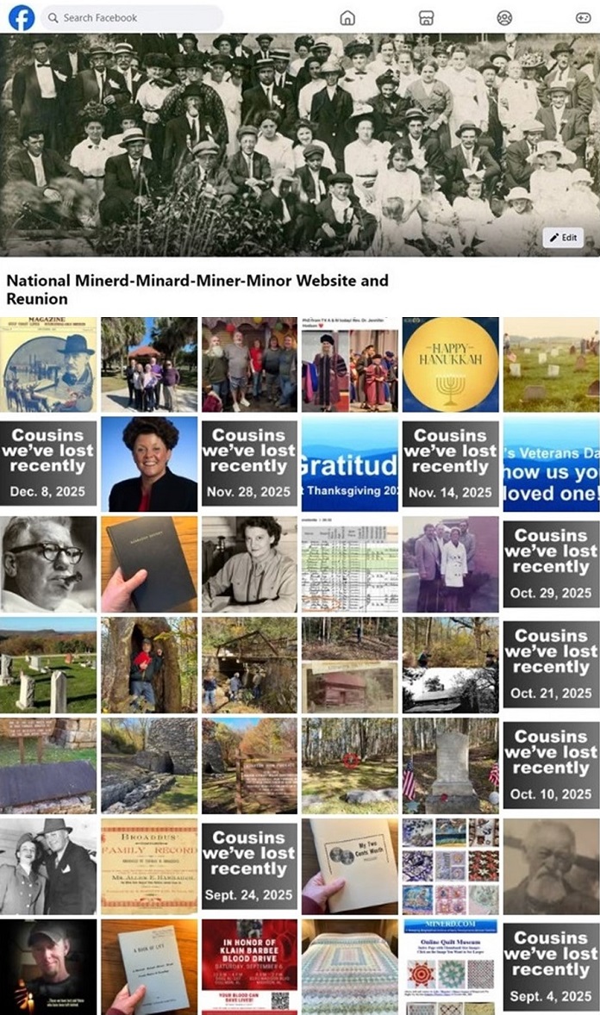The image size is (600, 1015).
Task: Open the Gaming controller icon
Action: point(583,18)
